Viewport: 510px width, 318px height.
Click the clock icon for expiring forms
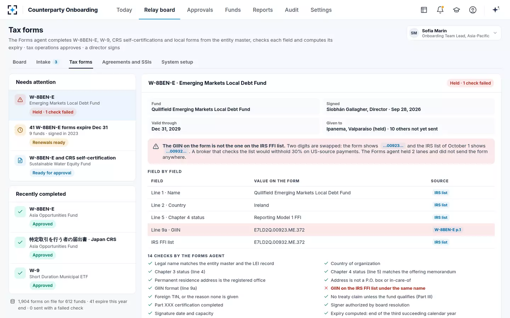(20, 130)
